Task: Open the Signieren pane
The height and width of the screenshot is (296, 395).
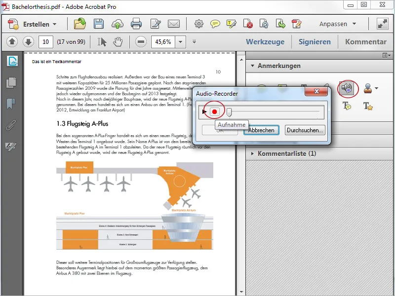Action: [315, 42]
